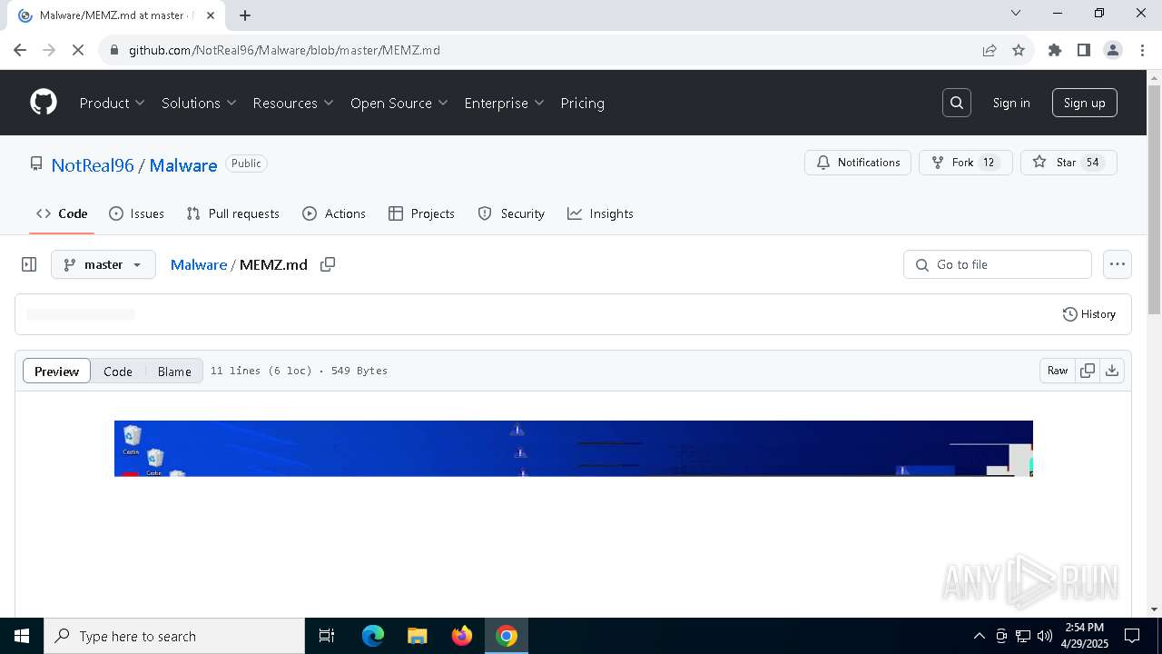Bookmark this tab star icon
Viewport: 1162px width, 654px height.
(x=1019, y=50)
